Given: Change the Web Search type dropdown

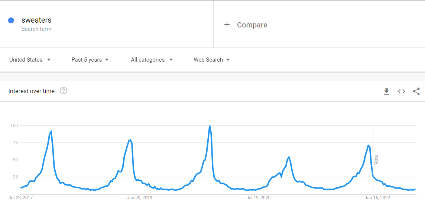Looking at the screenshot, I should (212, 60).
